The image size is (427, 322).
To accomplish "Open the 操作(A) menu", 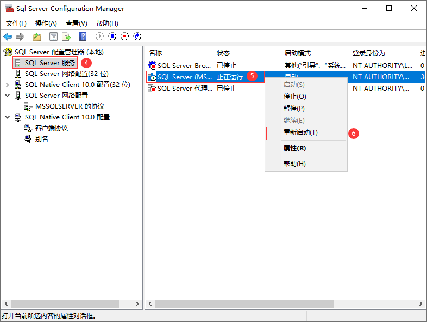I will 46,23.
